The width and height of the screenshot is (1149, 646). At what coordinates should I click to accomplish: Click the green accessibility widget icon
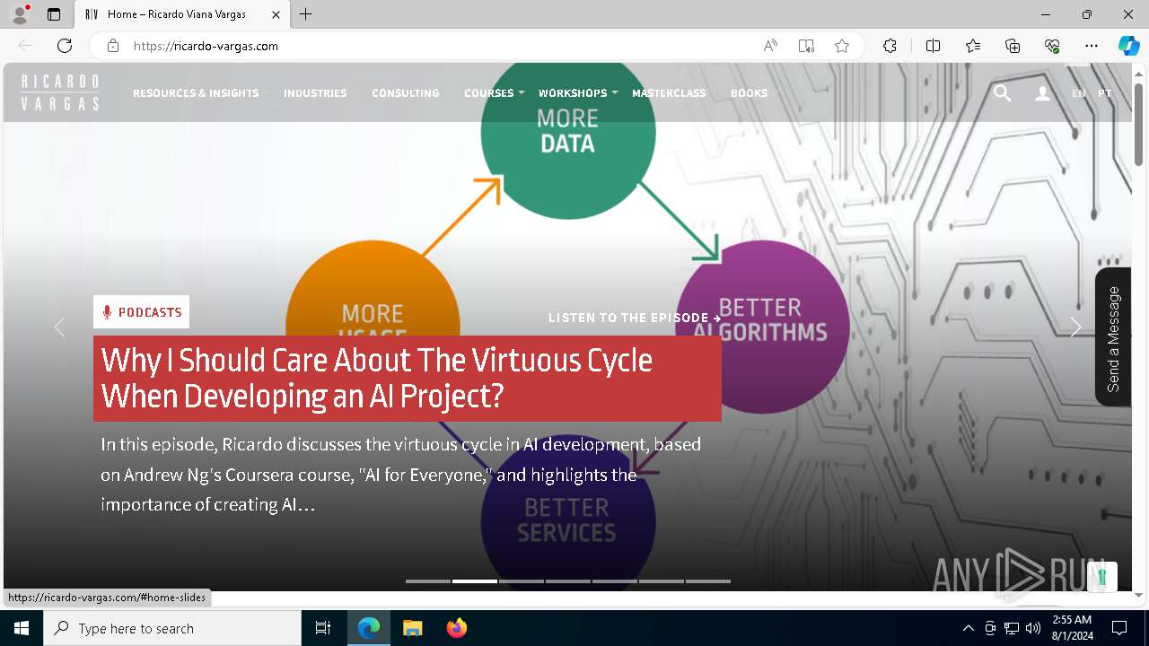[x=1102, y=577]
